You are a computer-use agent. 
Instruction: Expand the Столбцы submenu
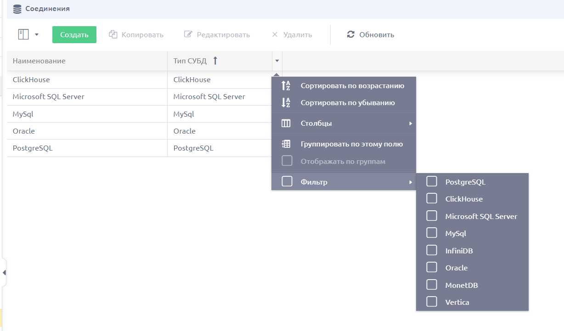[x=344, y=123]
